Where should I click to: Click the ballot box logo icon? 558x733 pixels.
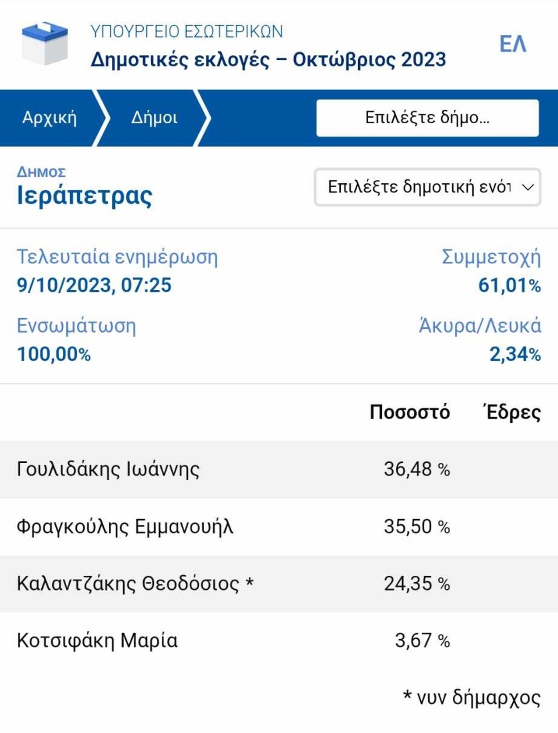(45, 43)
